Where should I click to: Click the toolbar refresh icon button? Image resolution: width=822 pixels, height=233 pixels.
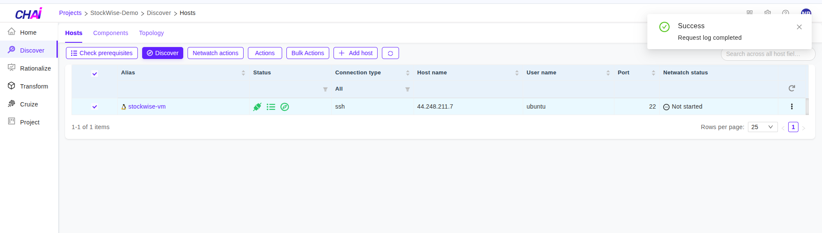point(390,53)
